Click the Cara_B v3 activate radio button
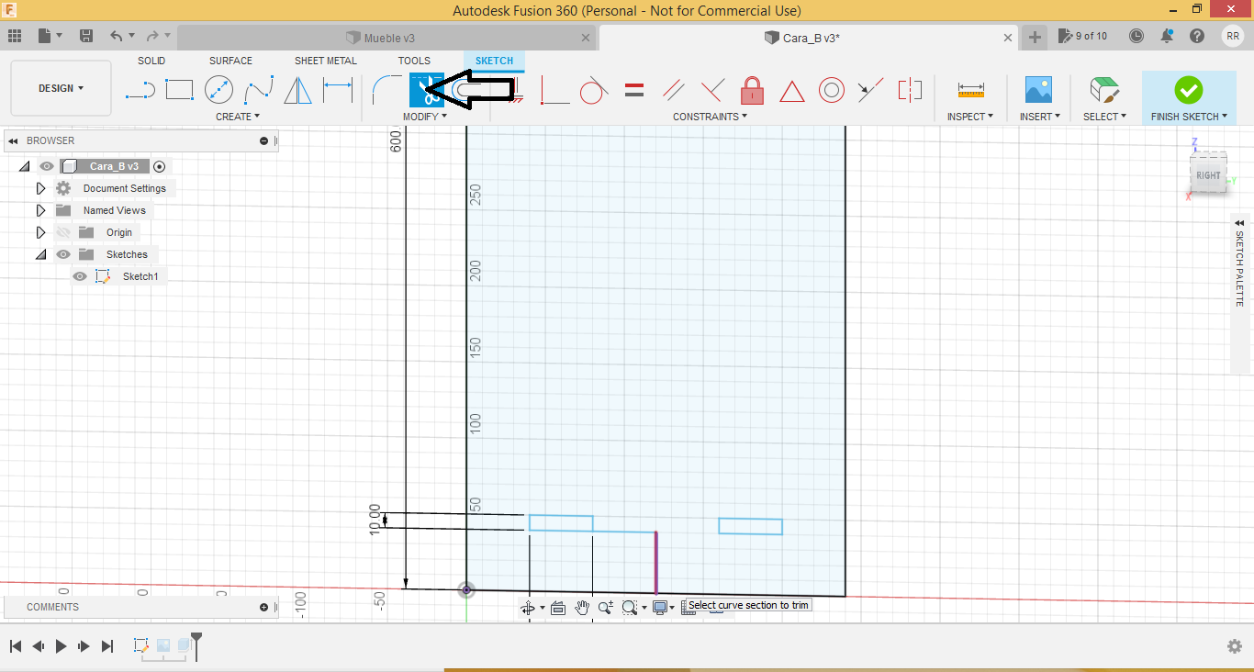The height and width of the screenshot is (672, 1254). (160, 166)
